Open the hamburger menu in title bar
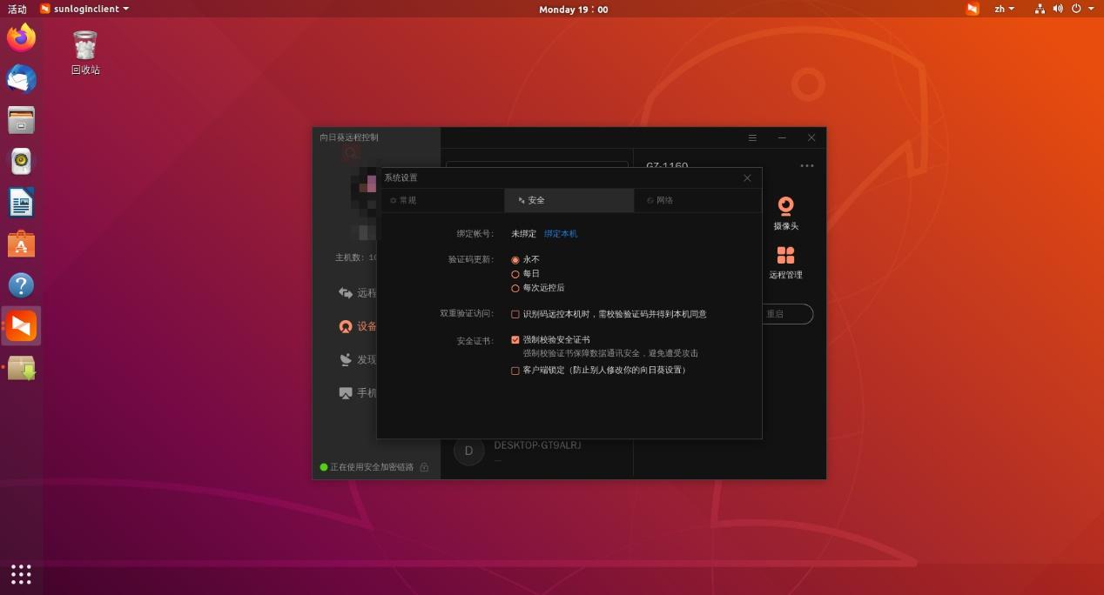Screen dimensions: 1104x595 click(752, 137)
